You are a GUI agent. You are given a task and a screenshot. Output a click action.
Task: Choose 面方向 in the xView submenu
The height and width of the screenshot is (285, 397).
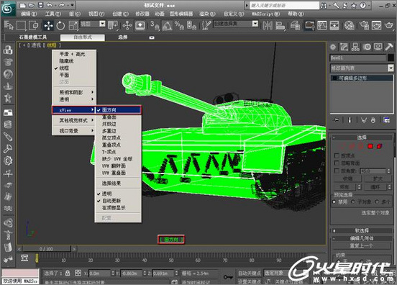tap(118, 110)
